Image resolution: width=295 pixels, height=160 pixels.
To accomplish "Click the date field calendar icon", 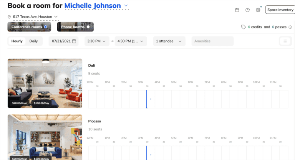I will click(74, 41).
